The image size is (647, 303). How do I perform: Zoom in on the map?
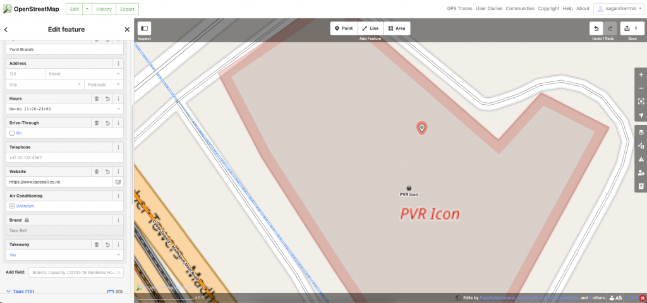point(641,75)
